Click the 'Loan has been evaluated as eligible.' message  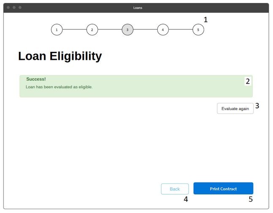point(59,87)
